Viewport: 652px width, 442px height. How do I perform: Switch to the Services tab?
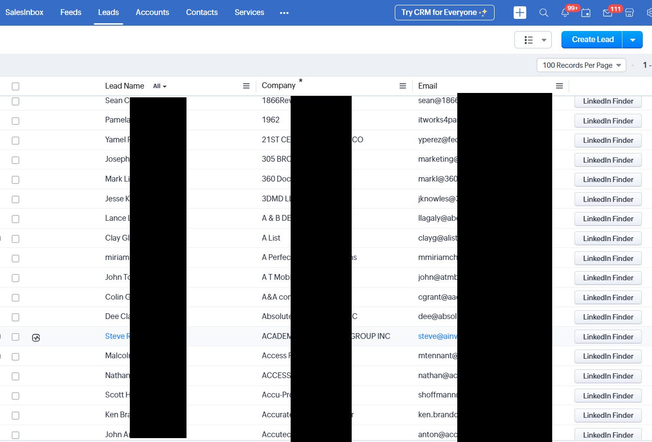249,13
